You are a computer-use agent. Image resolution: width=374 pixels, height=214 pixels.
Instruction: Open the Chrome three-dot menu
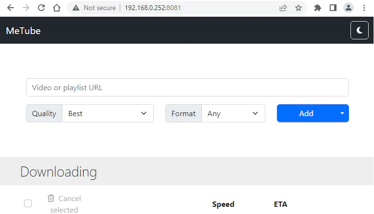click(364, 8)
